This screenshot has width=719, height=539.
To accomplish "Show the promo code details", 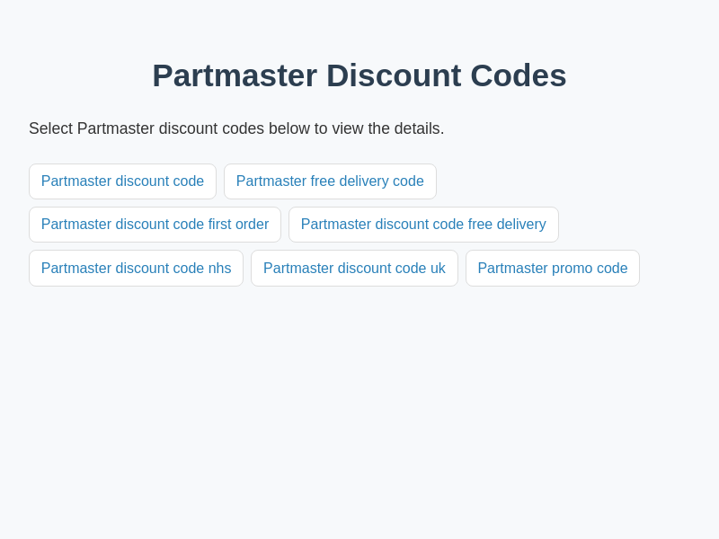I will tap(552, 269).
